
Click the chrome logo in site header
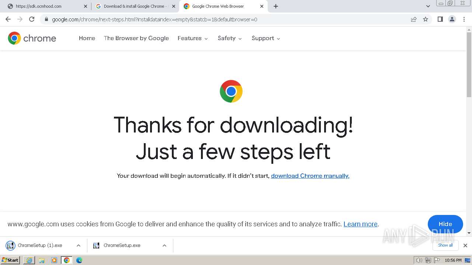(32, 38)
